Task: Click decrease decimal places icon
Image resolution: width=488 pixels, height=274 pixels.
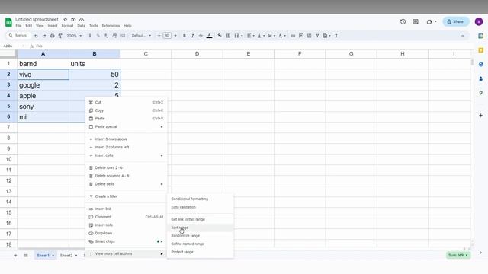Action: [107, 36]
